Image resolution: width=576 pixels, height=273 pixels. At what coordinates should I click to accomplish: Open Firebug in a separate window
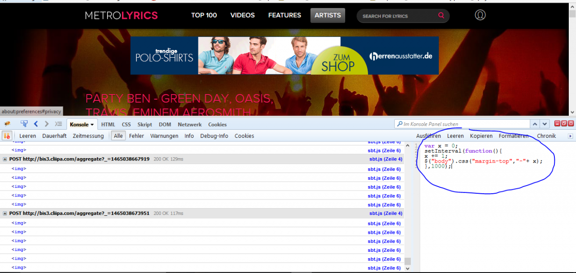coord(564,123)
